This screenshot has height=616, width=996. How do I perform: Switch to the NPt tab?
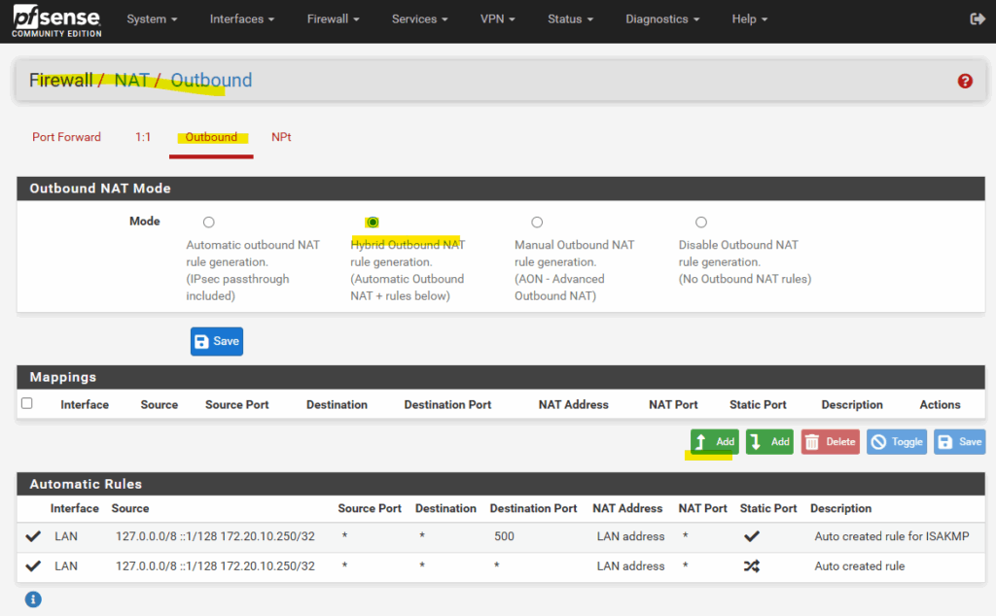tap(281, 137)
